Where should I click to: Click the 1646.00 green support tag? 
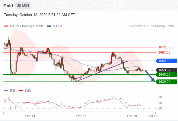(166, 74)
